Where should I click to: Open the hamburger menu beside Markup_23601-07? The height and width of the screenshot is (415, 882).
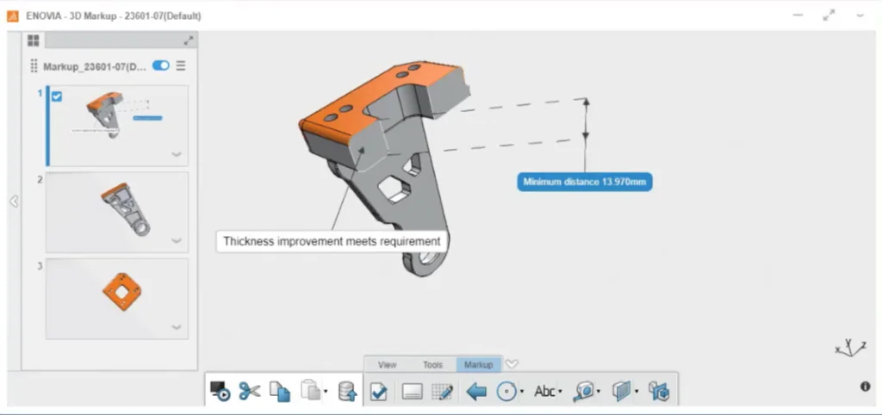181,65
